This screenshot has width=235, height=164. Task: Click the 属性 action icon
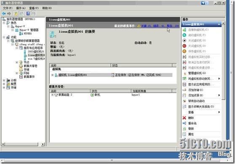click(184, 134)
